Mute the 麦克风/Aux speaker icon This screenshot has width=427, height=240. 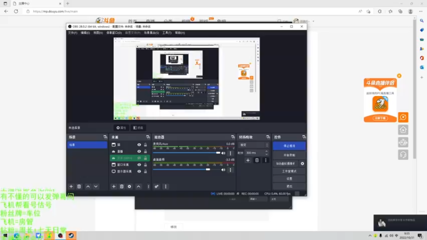pyautogui.click(x=223, y=153)
